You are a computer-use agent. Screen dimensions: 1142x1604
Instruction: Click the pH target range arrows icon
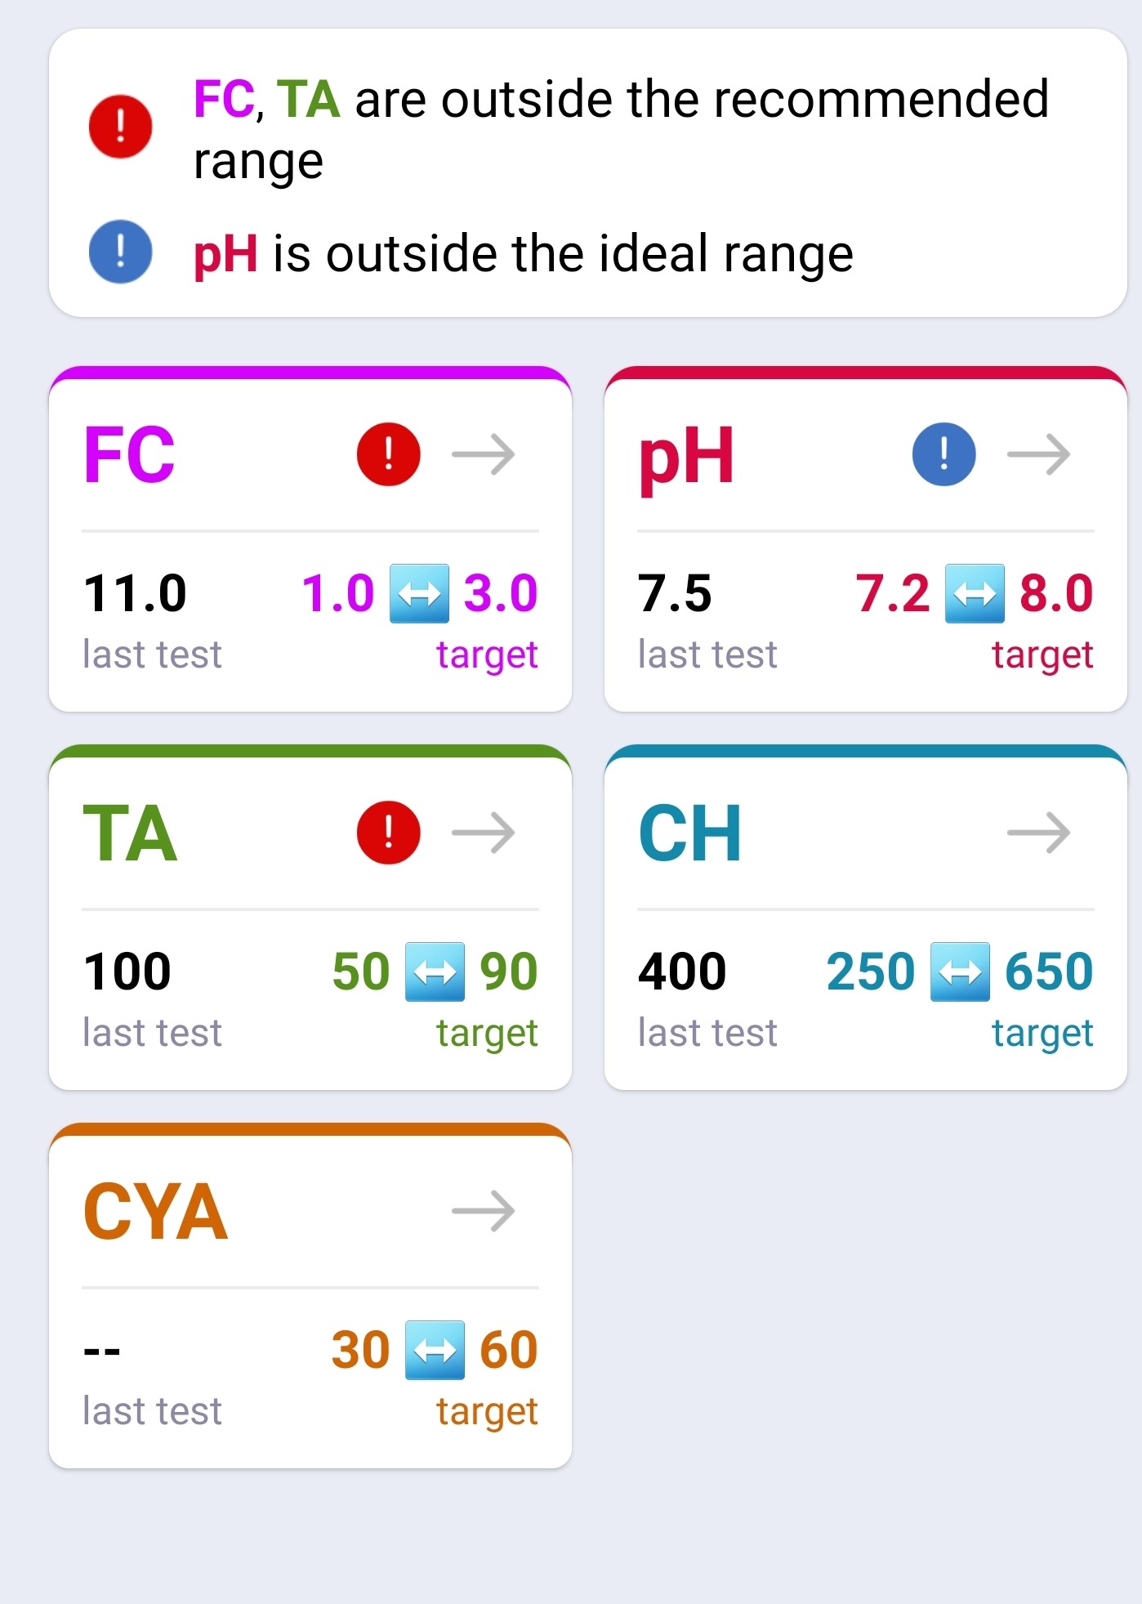pyautogui.click(x=975, y=593)
